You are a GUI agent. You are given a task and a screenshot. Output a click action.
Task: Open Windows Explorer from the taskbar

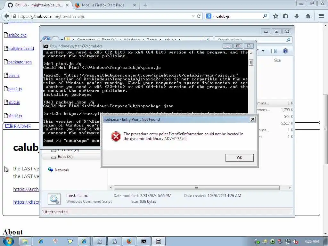click(25, 242)
